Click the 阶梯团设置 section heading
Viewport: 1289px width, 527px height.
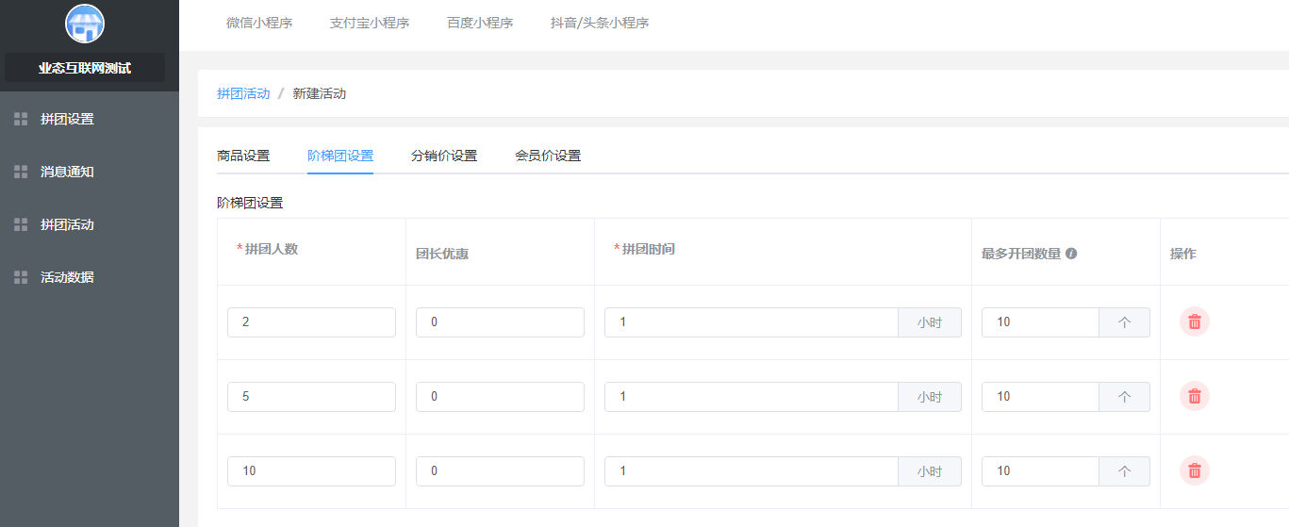(x=250, y=202)
